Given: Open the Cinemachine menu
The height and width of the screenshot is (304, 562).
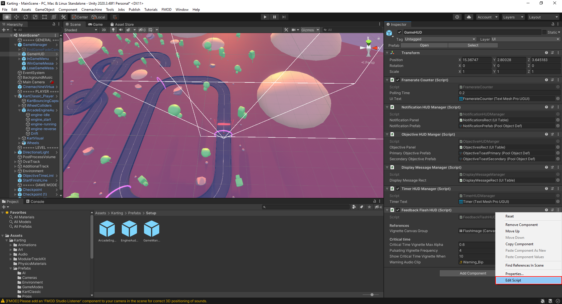Looking at the screenshot, I should click(x=92, y=10).
